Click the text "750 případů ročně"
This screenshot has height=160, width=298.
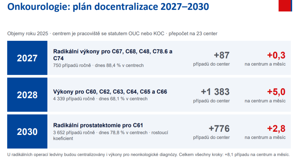pos(72,66)
